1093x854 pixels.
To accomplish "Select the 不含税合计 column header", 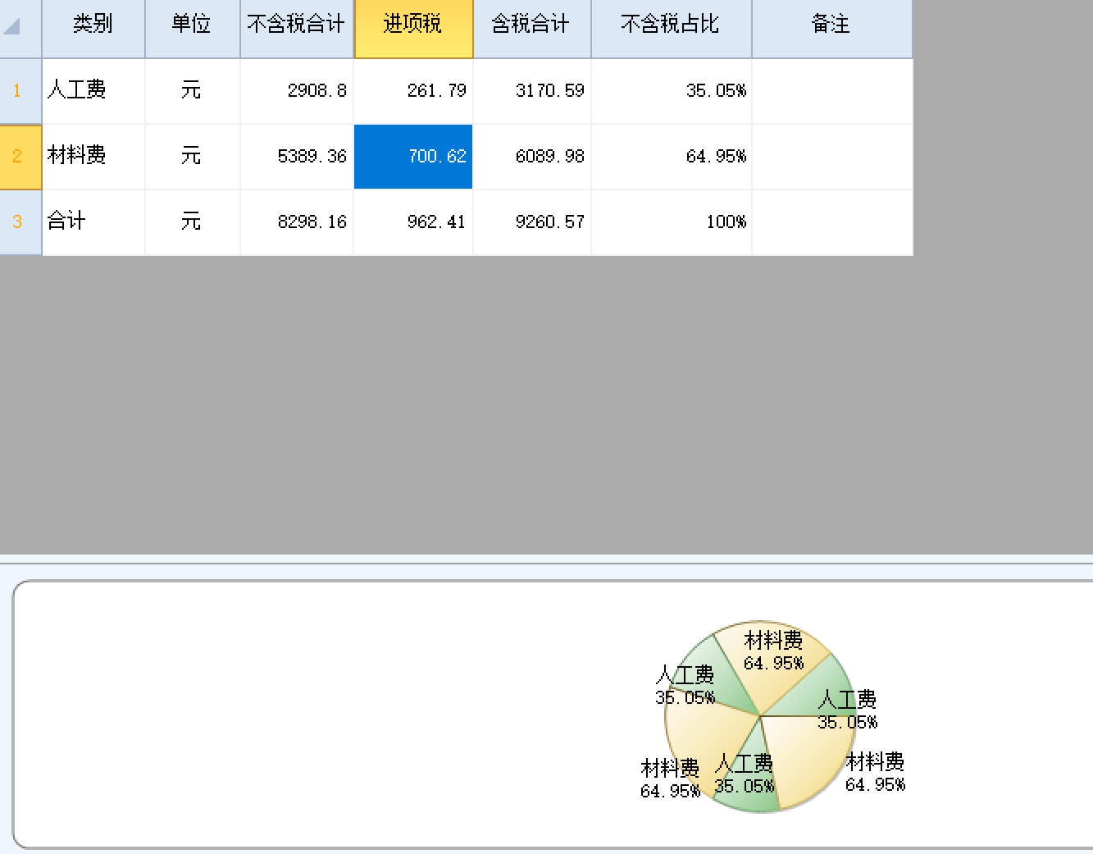I will point(297,29).
